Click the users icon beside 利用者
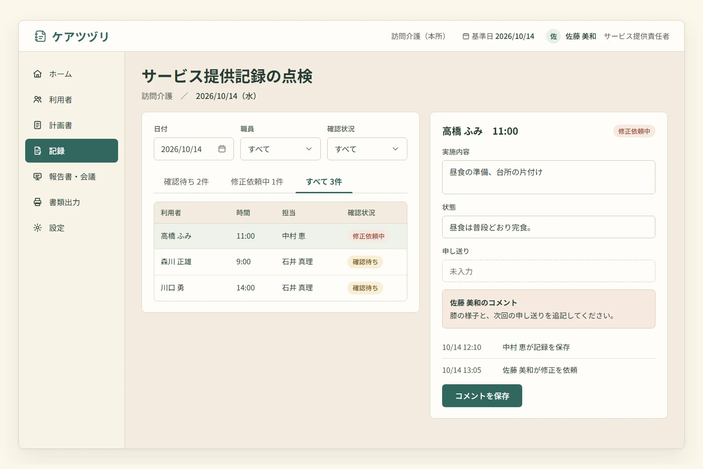Screen dimensions: 703x469 click(x=38, y=99)
